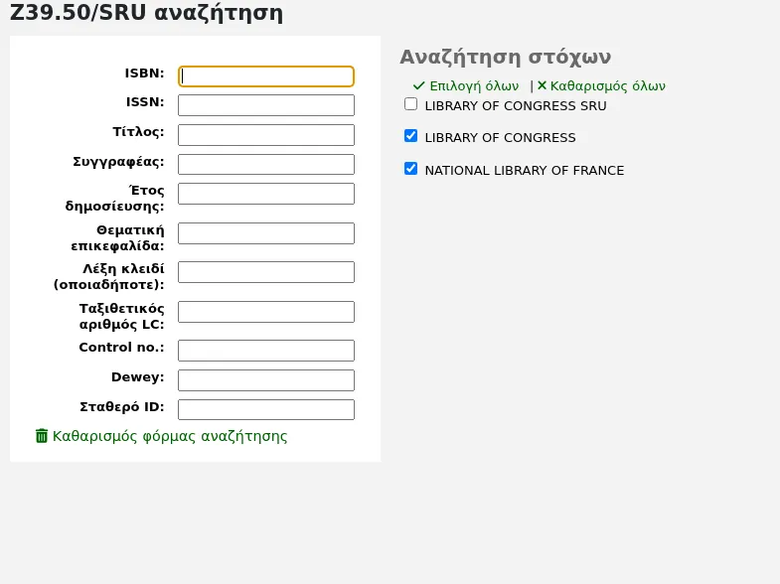The image size is (780, 584).
Task: Click the Λέξη κλειδί (οποιαδήποτε) field
Action: tap(266, 272)
